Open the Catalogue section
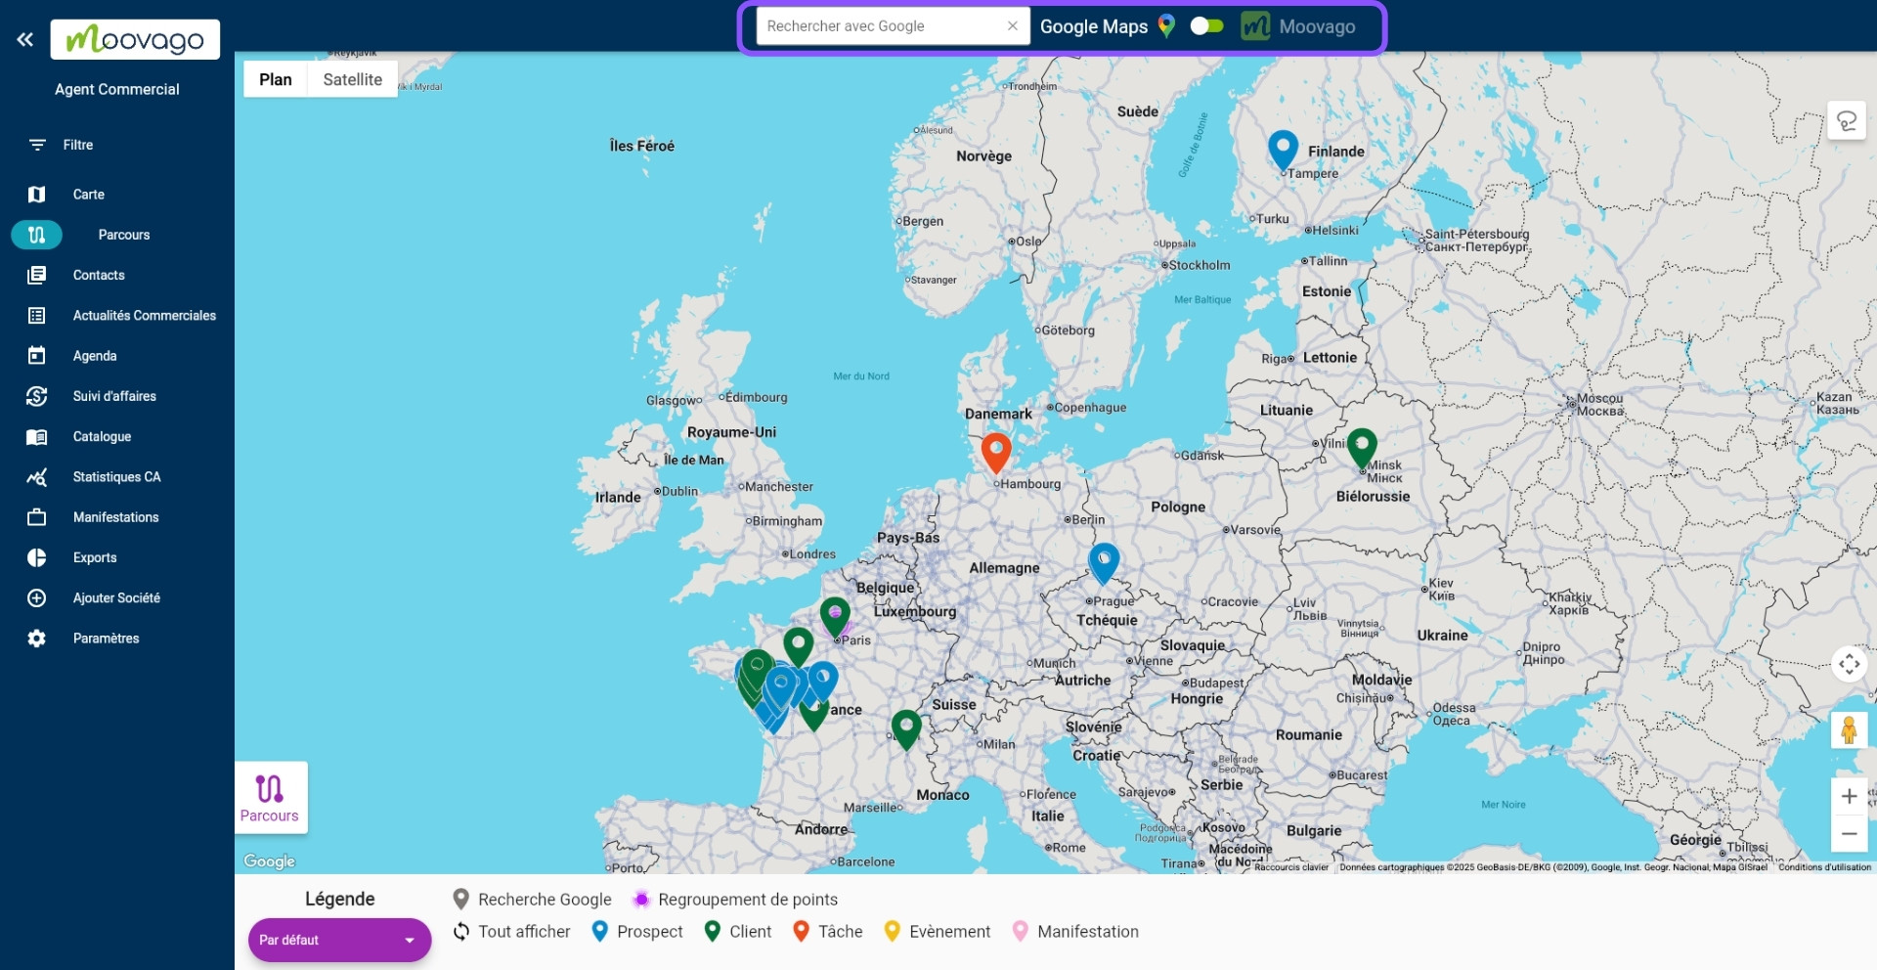This screenshot has height=970, width=1877. (x=102, y=436)
